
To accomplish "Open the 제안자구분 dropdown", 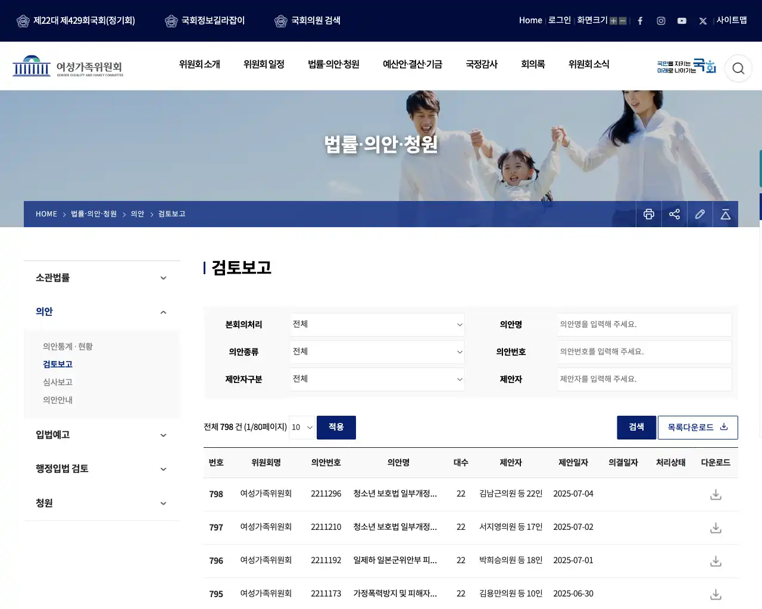I will [377, 379].
